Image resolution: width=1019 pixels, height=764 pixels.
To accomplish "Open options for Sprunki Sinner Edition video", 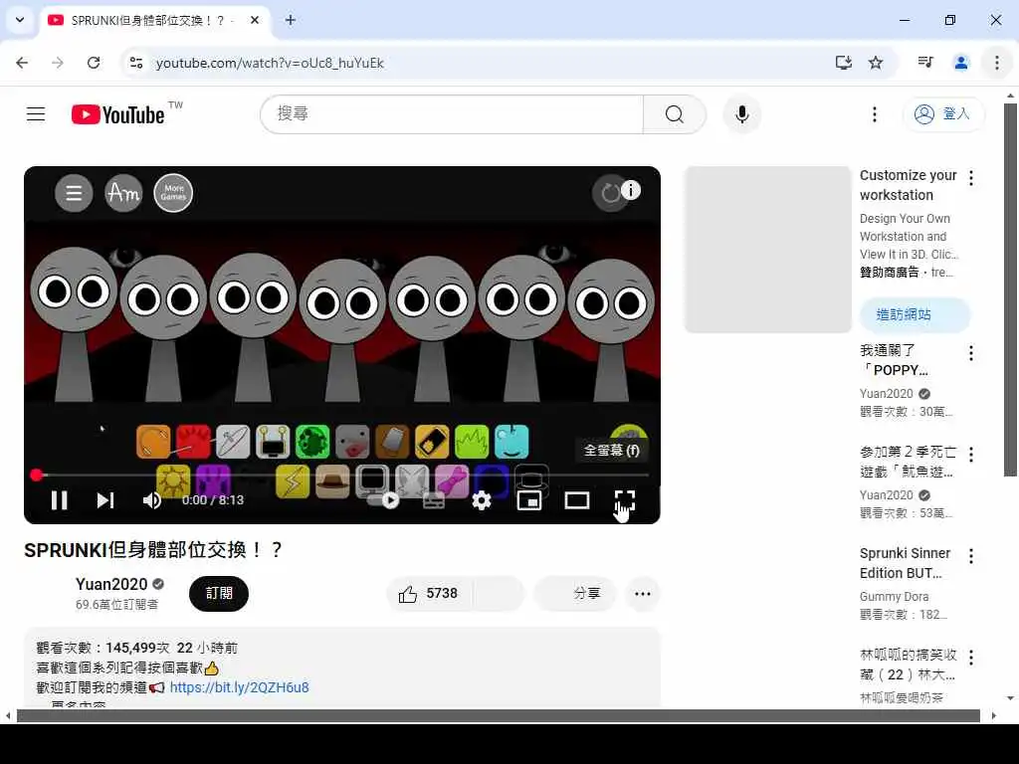I will (x=971, y=556).
